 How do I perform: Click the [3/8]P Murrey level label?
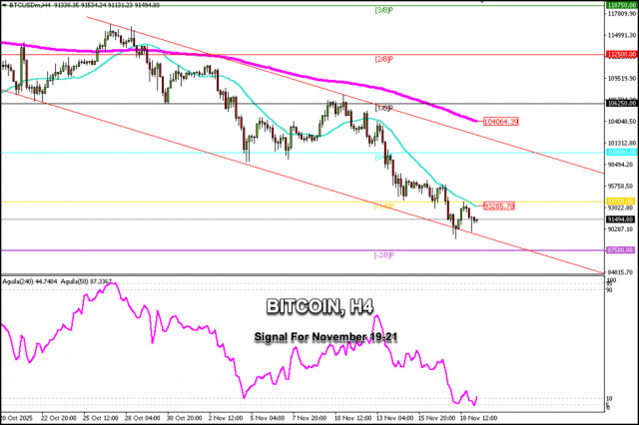[383, 10]
